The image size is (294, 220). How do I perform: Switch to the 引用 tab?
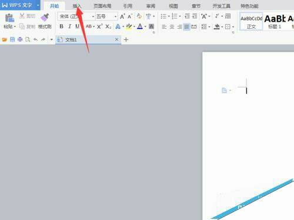pos(128,6)
